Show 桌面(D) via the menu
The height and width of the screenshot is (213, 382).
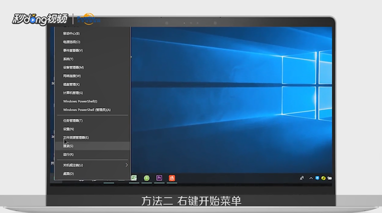click(x=92, y=174)
